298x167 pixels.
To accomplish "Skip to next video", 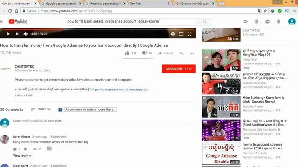I will coord(18,34).
